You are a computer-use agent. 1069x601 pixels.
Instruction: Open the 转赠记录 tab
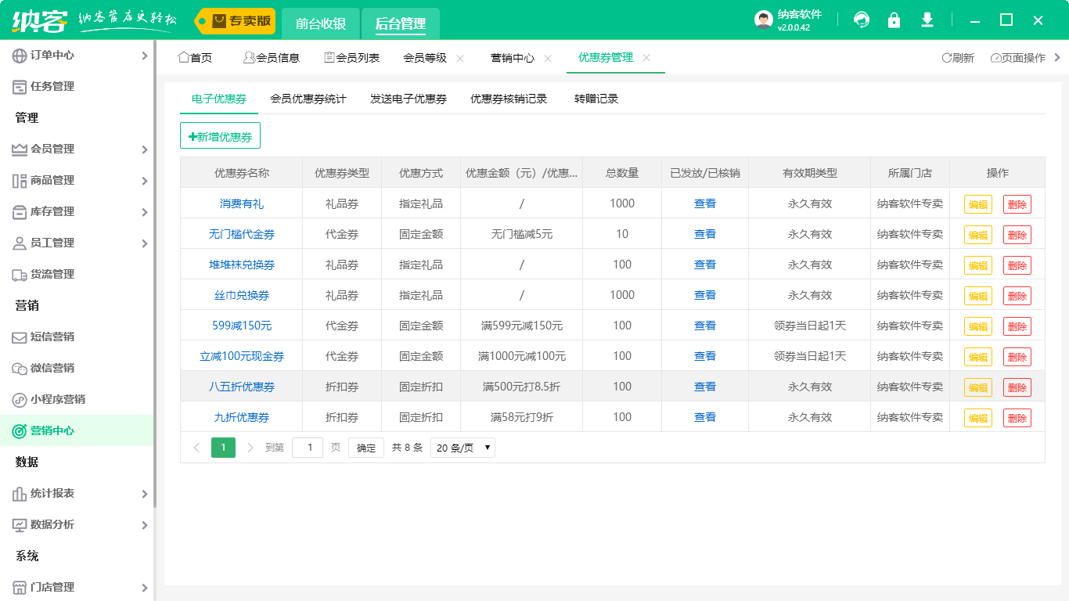pos(596,99)
